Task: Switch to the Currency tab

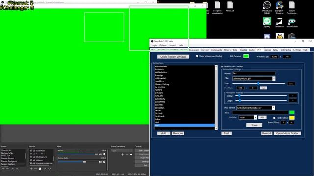Action: (205, 50)
